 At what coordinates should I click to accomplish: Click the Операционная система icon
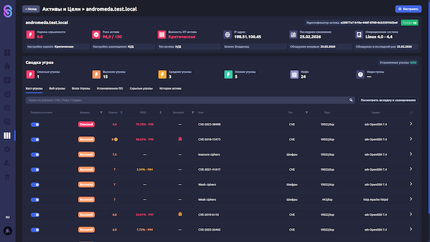pos(359,34)
